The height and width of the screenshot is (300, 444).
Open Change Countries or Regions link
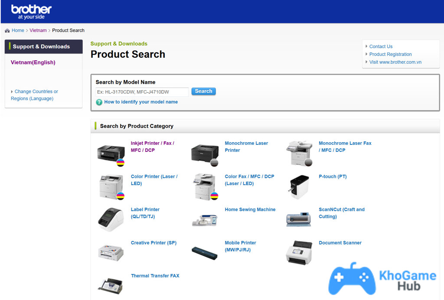tap(34, 95)
